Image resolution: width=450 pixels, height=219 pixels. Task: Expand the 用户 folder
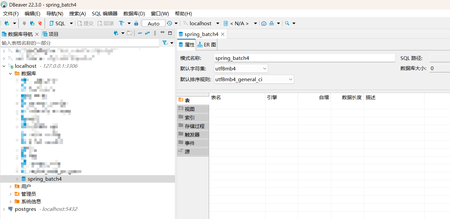click(x=11, y=187)
